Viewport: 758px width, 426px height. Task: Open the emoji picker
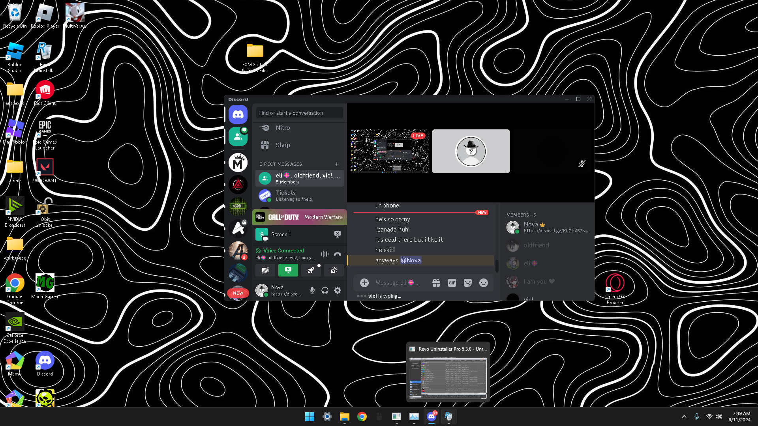click(483, 283)
